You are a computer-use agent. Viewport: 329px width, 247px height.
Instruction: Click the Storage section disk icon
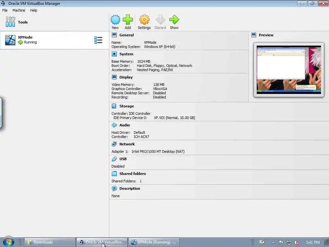[114, 106]
